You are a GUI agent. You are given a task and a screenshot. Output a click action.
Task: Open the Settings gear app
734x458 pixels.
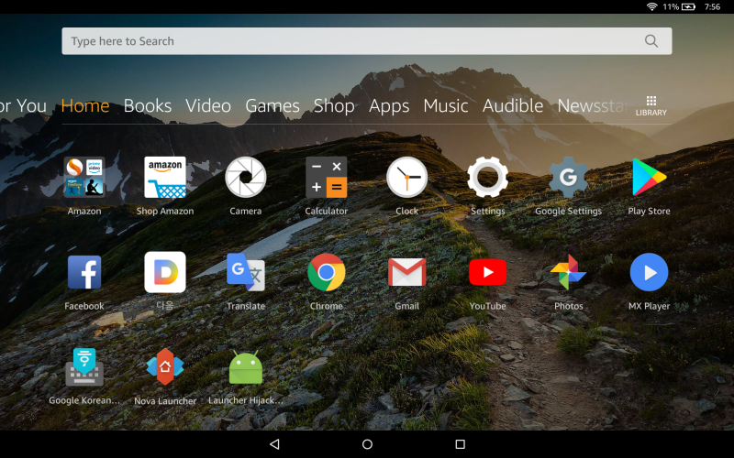click(488, 178)
